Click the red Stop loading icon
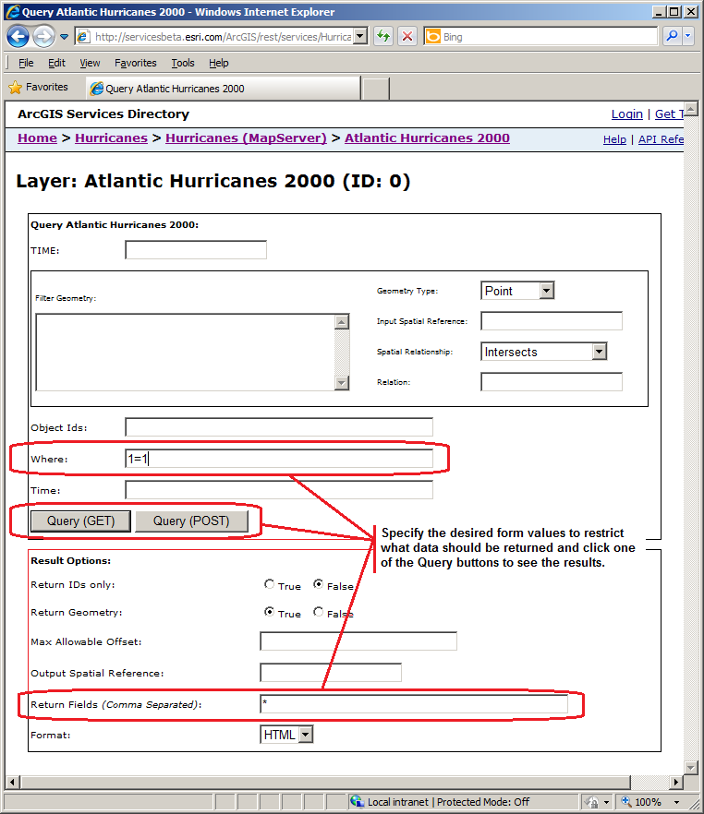Image resolution: width=704 pixels, height=814 pixels. pyautogui.click(x=407, y=36)
